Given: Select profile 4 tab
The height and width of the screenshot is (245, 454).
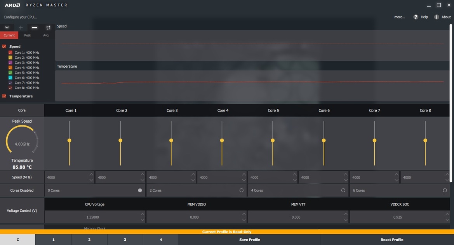Looking at the screenshot, I should 161,240.
